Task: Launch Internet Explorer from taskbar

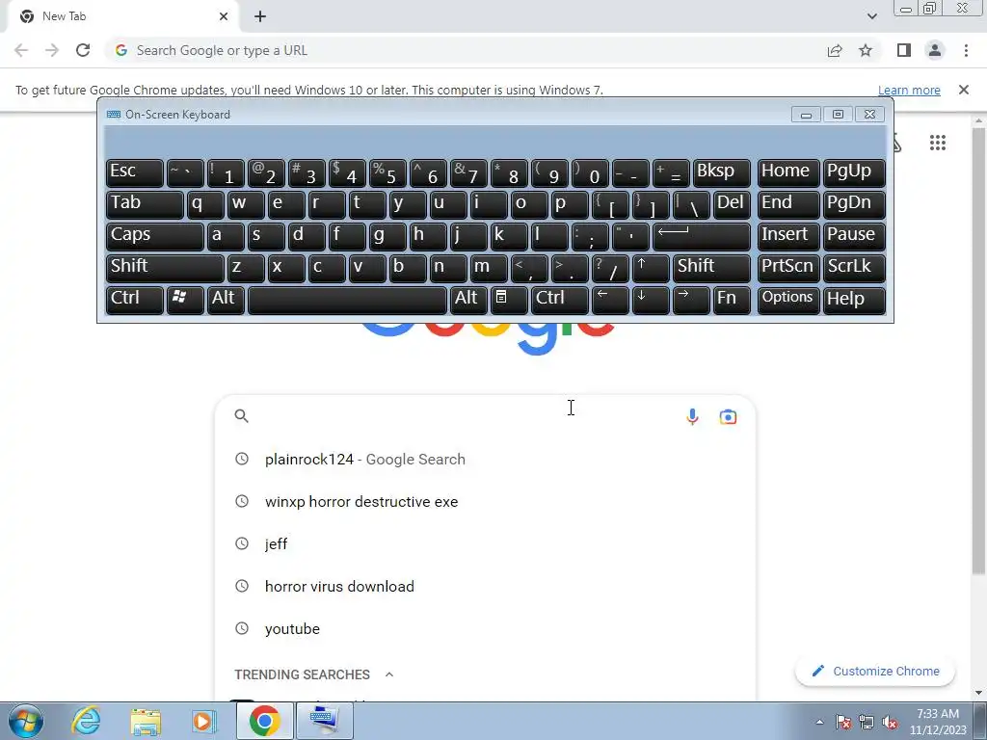Action: pos(85,721)
